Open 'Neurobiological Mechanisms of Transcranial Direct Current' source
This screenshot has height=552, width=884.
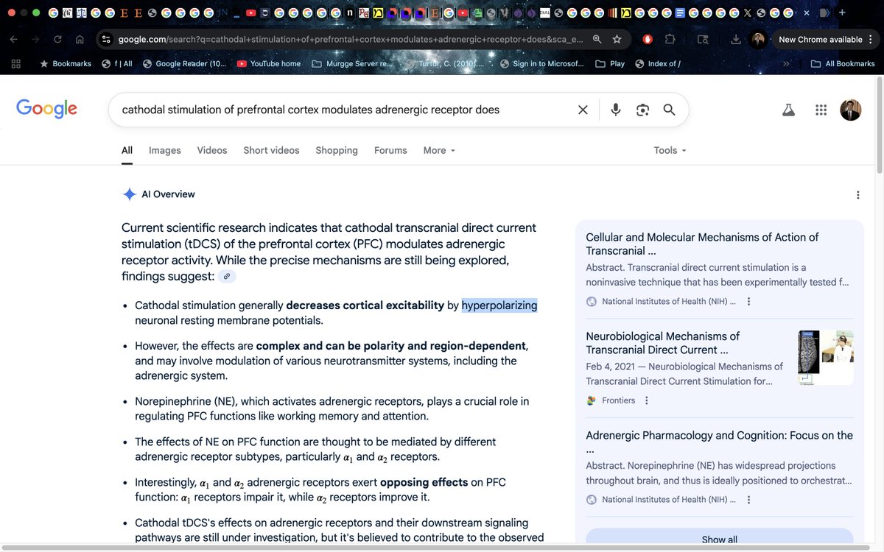662,343
